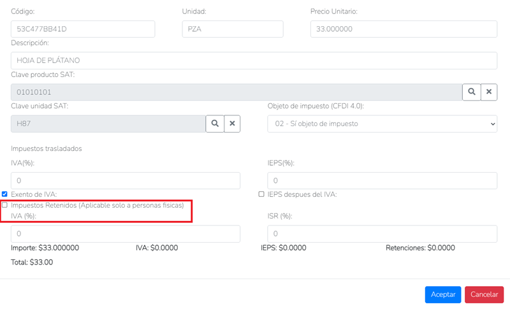Click the H87 Clave unidad SAT box
This screenshot has height=309, width=510.
tap(108, 124)
